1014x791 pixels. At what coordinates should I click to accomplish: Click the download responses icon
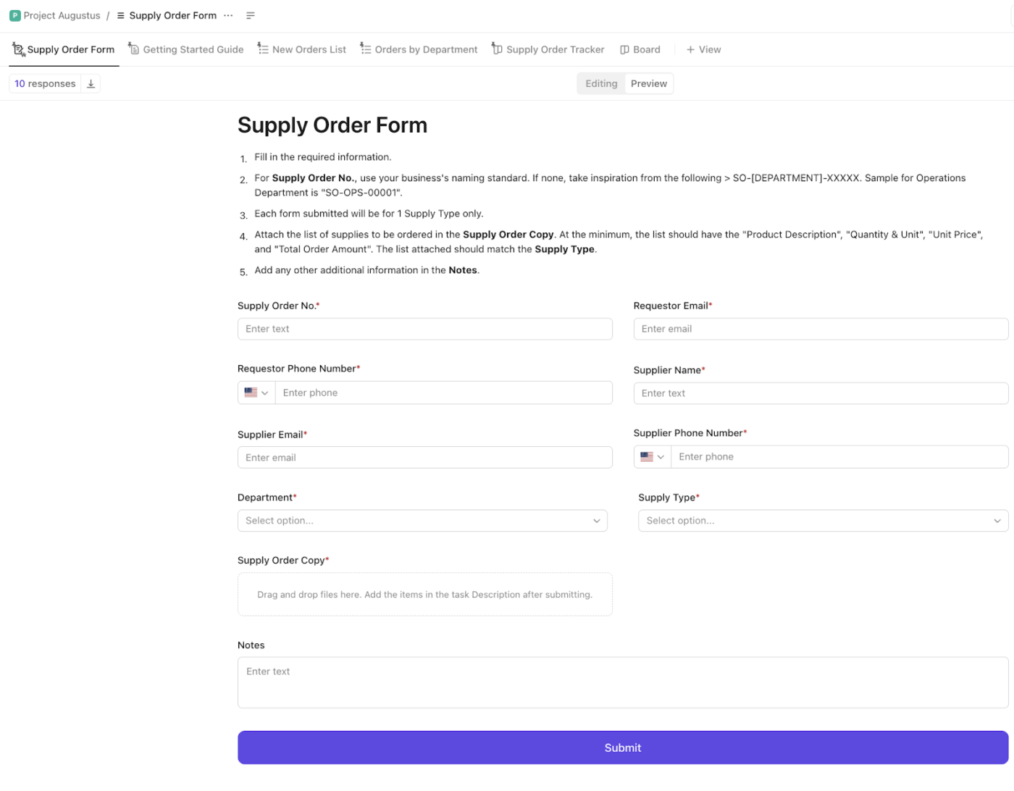[x=91, y=83]
